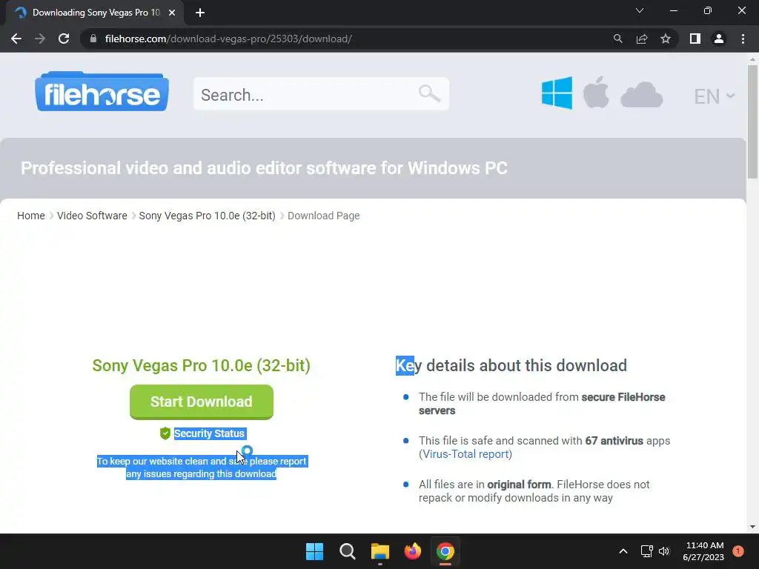The height and width of the screenshot is (569, 759).
Task: Open the browser side panel icon
Action: tap(695, 39)
